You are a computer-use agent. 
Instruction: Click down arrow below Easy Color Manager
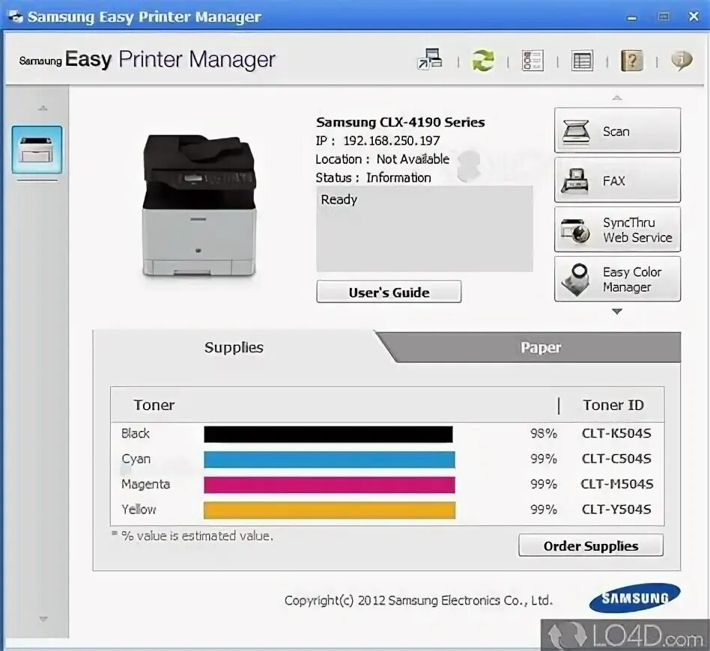(x=616, y=311)
